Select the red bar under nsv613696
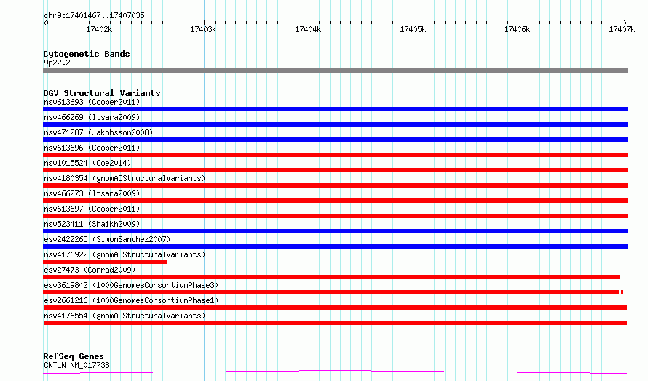The width and height of the screenshot is (648, 381). tap(335, 155)
